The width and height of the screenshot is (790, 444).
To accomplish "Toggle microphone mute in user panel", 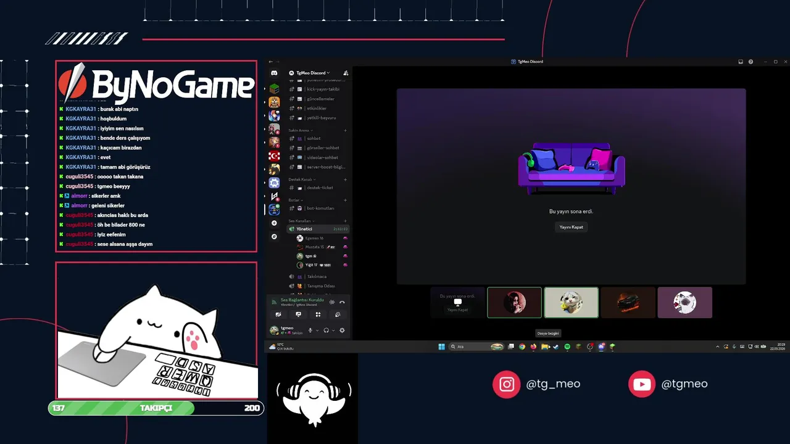I will pos(310,331).
